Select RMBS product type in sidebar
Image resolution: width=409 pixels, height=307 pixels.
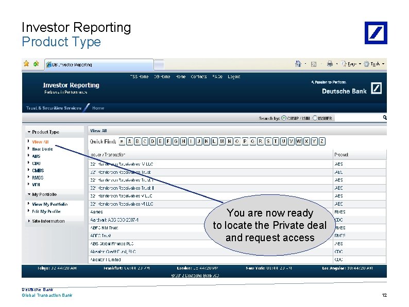click(38, 177)
